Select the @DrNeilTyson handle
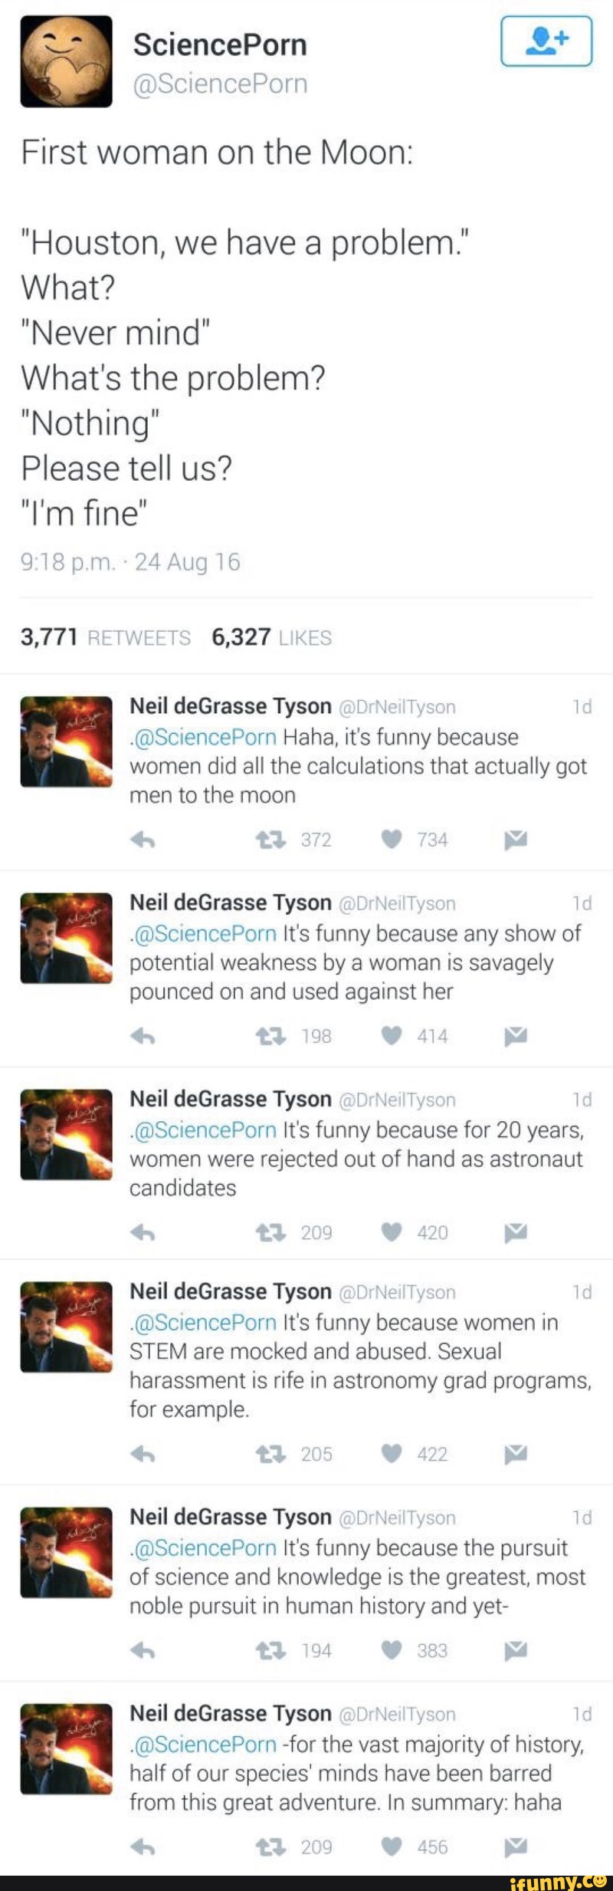The width and height of the screenshot is (613, 1891). click(x=398, y=708)
